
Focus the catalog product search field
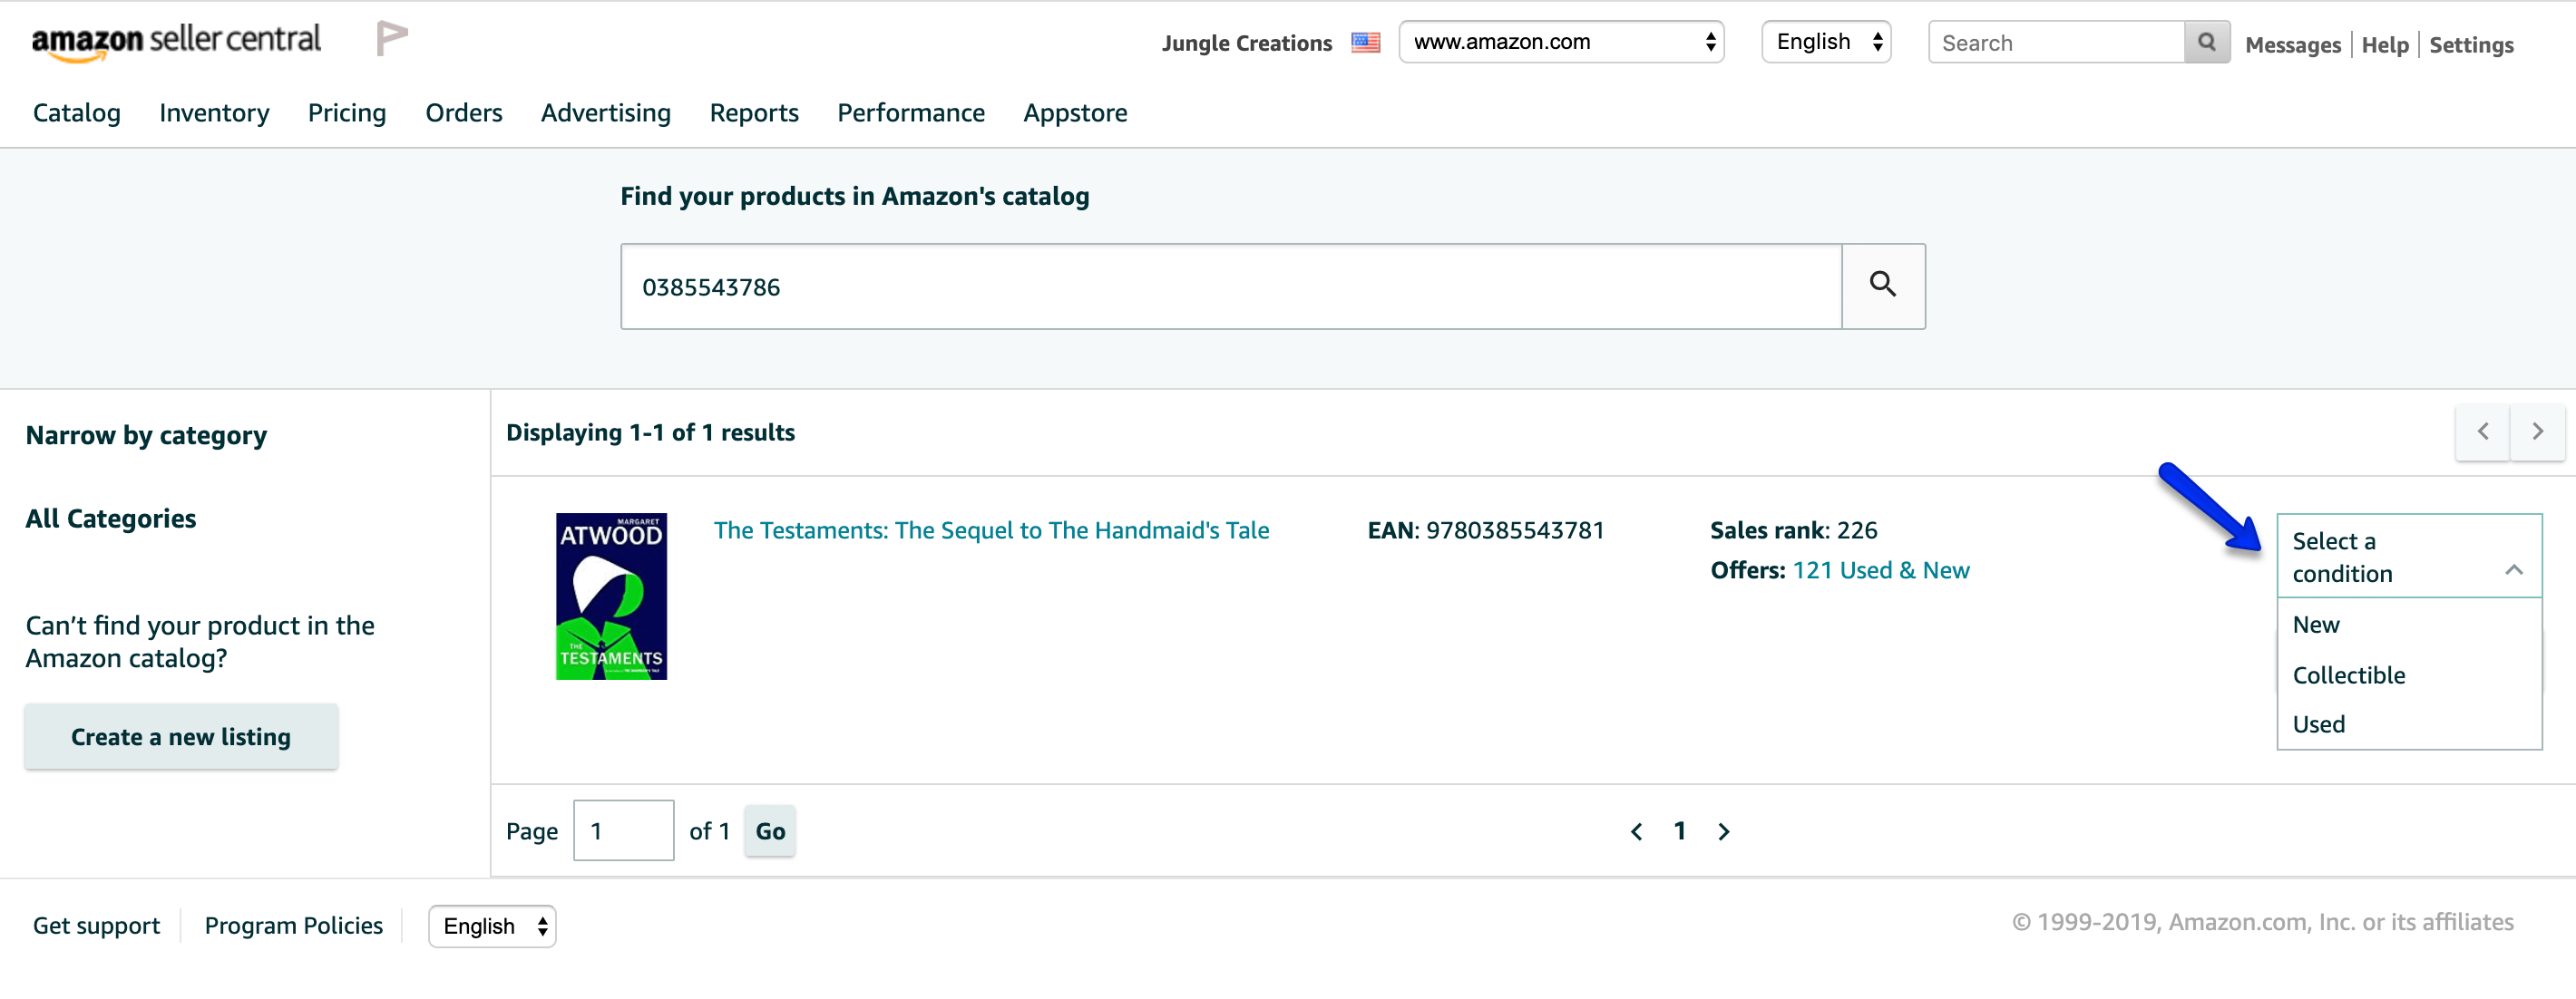pos(1231,286)
